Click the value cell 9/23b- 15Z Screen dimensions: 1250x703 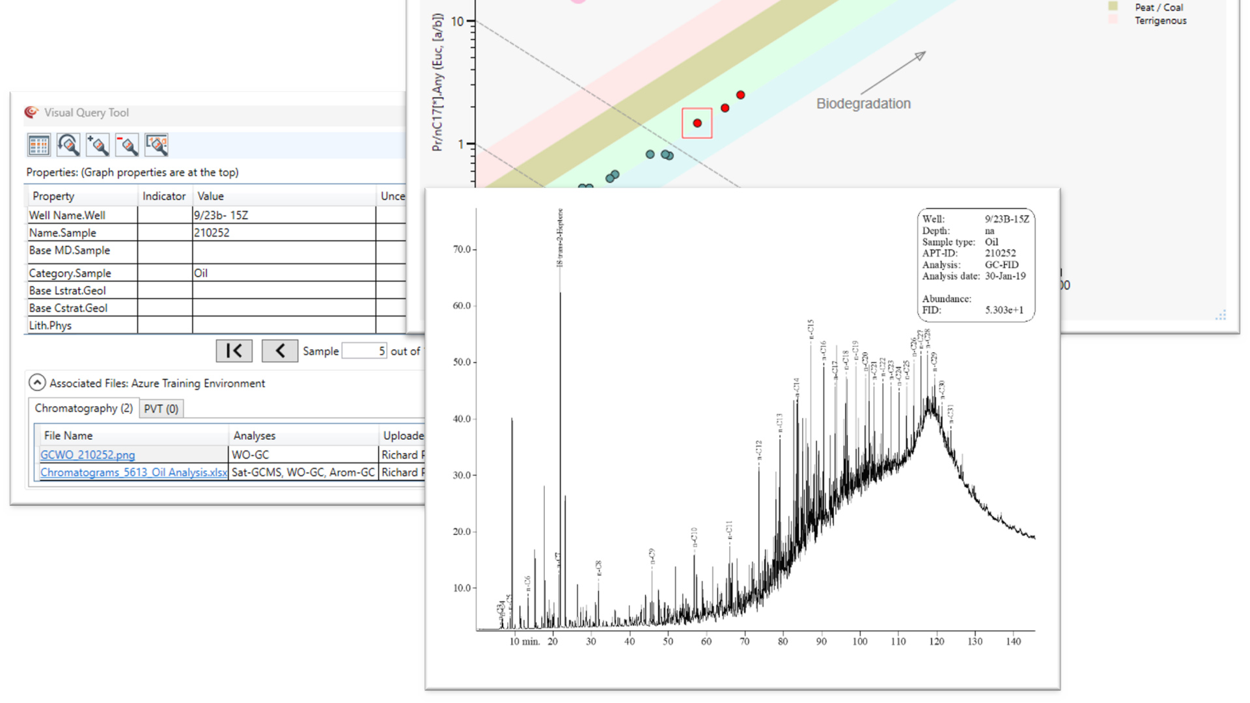tap(284, 215)
